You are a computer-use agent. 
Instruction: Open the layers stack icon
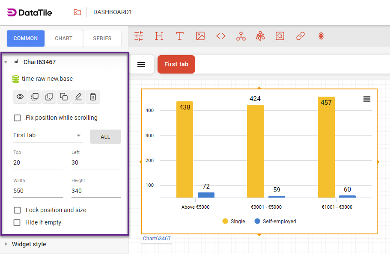(321, 36)
